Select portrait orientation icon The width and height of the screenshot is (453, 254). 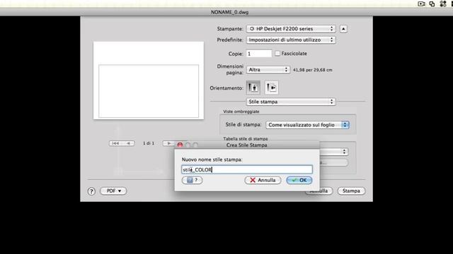pos(253,87)
